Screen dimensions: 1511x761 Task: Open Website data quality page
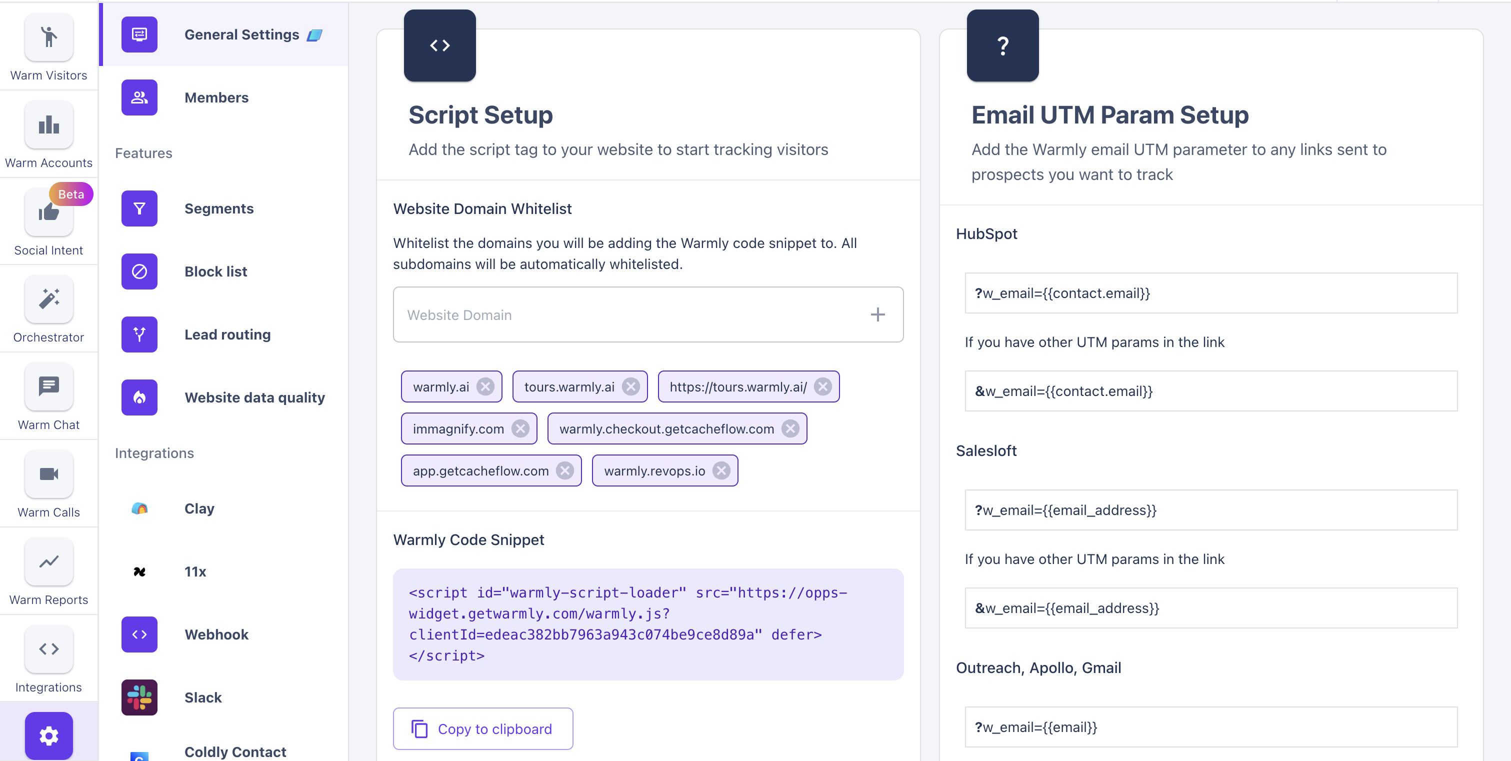(x=254, y=397)
